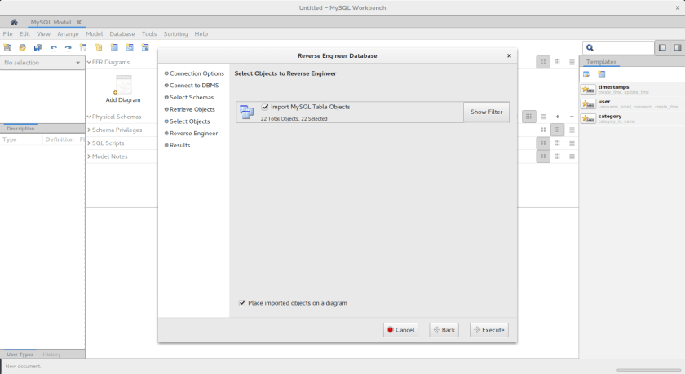Click the Show Filter button

[486, 112]
